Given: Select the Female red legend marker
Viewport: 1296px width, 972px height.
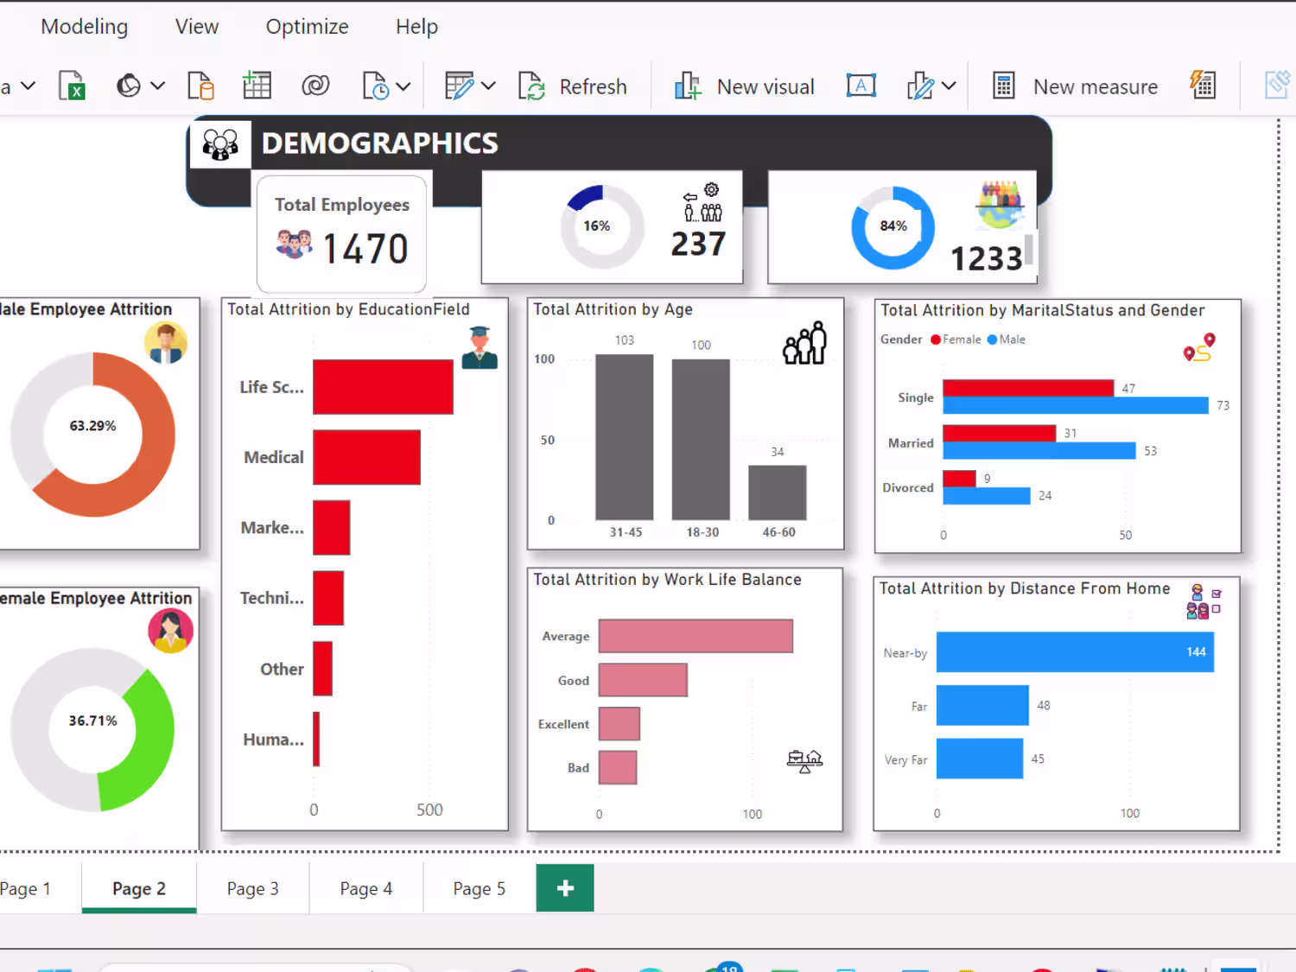Looking at the screenshot, I should [x=936, y=340].
